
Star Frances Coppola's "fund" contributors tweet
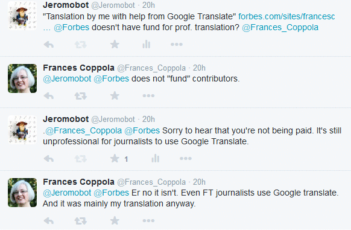click(115, 95)
